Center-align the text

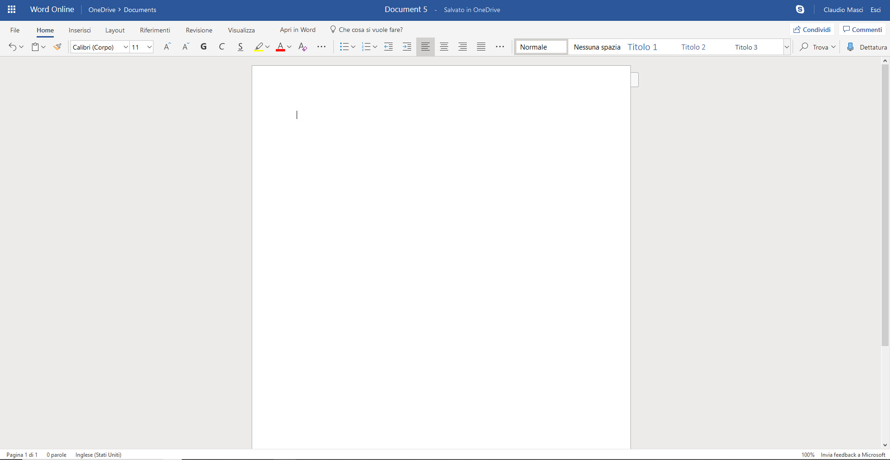pyautogui.click(x=444, y=46)
